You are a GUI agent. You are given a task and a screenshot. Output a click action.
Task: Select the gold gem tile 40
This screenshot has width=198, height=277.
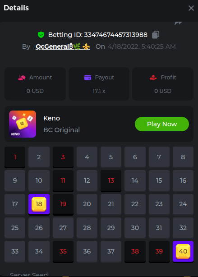pos(183,251)
